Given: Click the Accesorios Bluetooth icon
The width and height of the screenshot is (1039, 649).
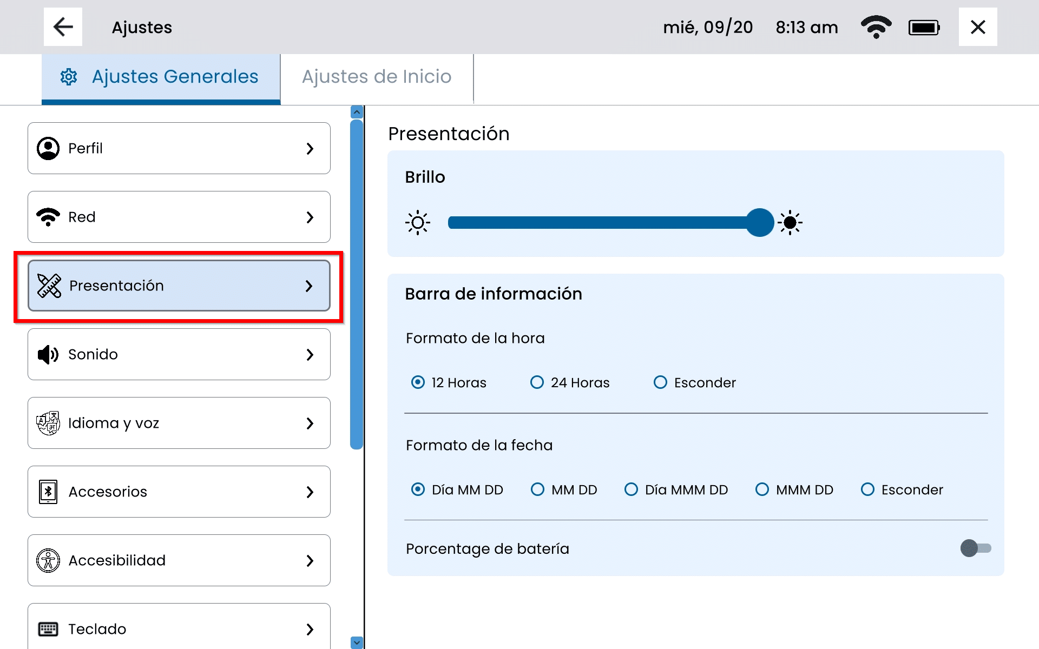Looking at the screenshot, I should coord(48,492).
